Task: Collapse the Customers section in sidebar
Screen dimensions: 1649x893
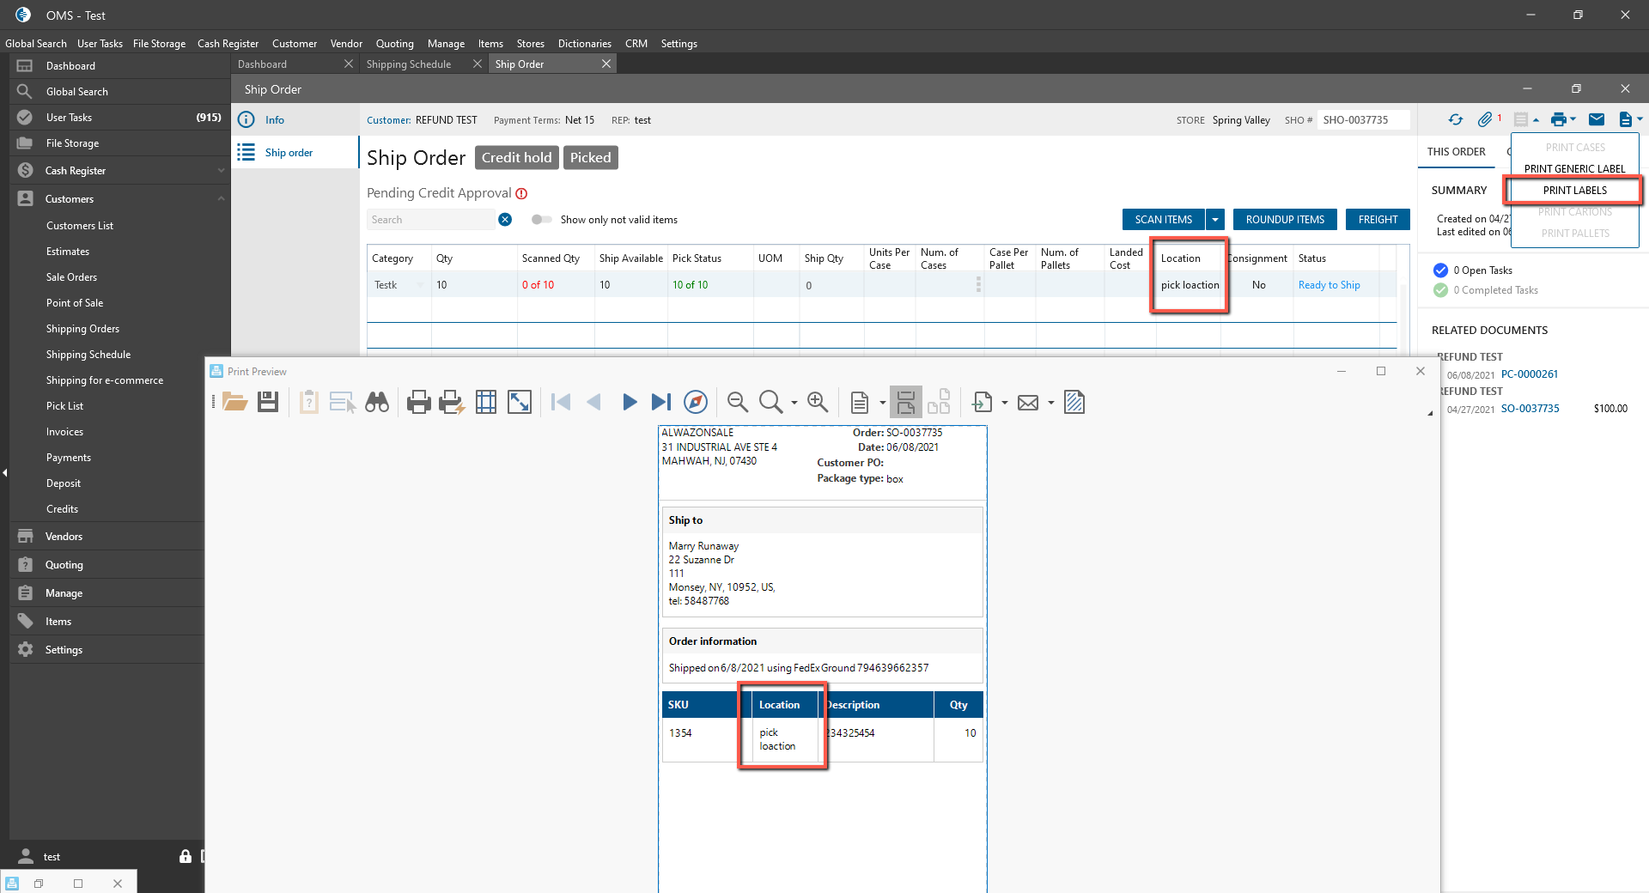Action: (x=221, y=199)
